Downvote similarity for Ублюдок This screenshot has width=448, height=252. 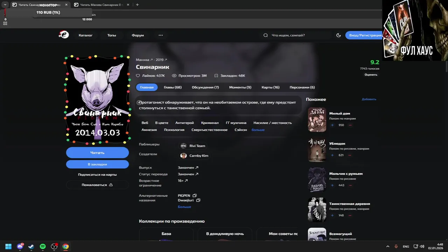coord(350,155)
